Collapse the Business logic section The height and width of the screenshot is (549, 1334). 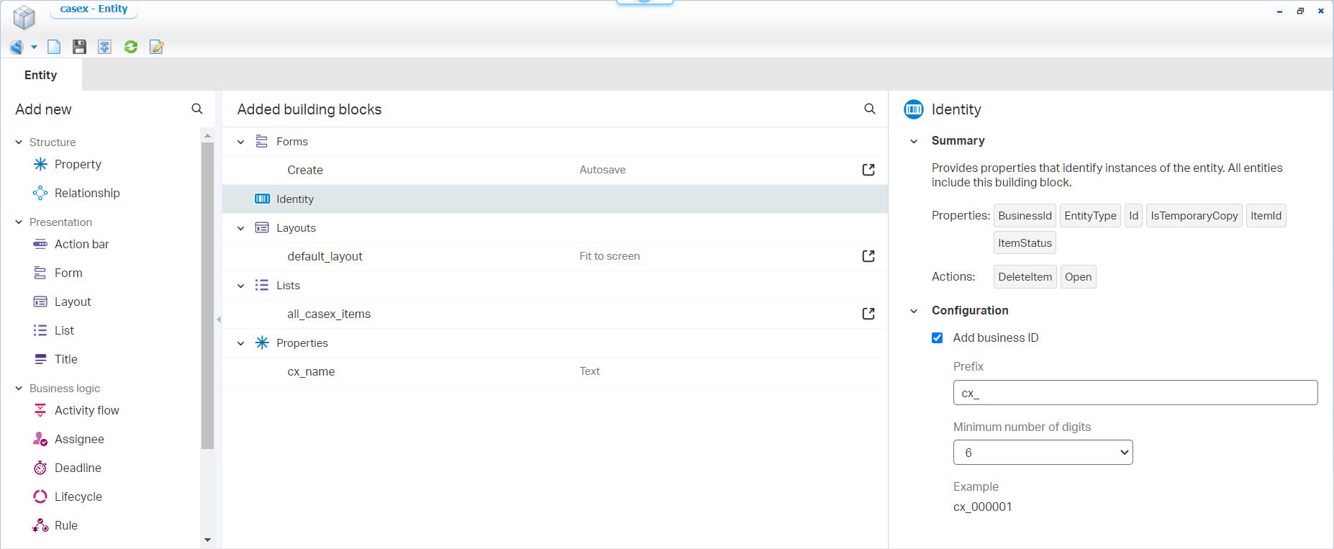point(19,389)
